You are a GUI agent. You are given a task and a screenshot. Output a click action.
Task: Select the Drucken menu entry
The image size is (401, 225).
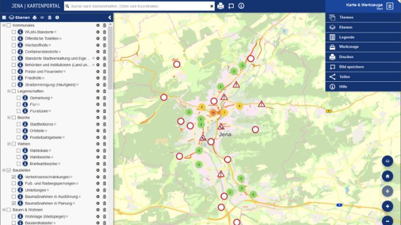click(363, 57)
